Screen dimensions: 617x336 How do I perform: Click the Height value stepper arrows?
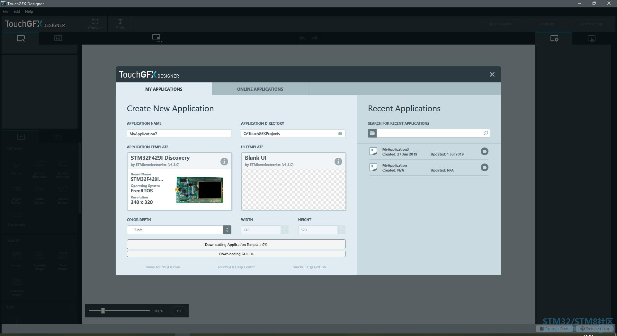point(341,230)
